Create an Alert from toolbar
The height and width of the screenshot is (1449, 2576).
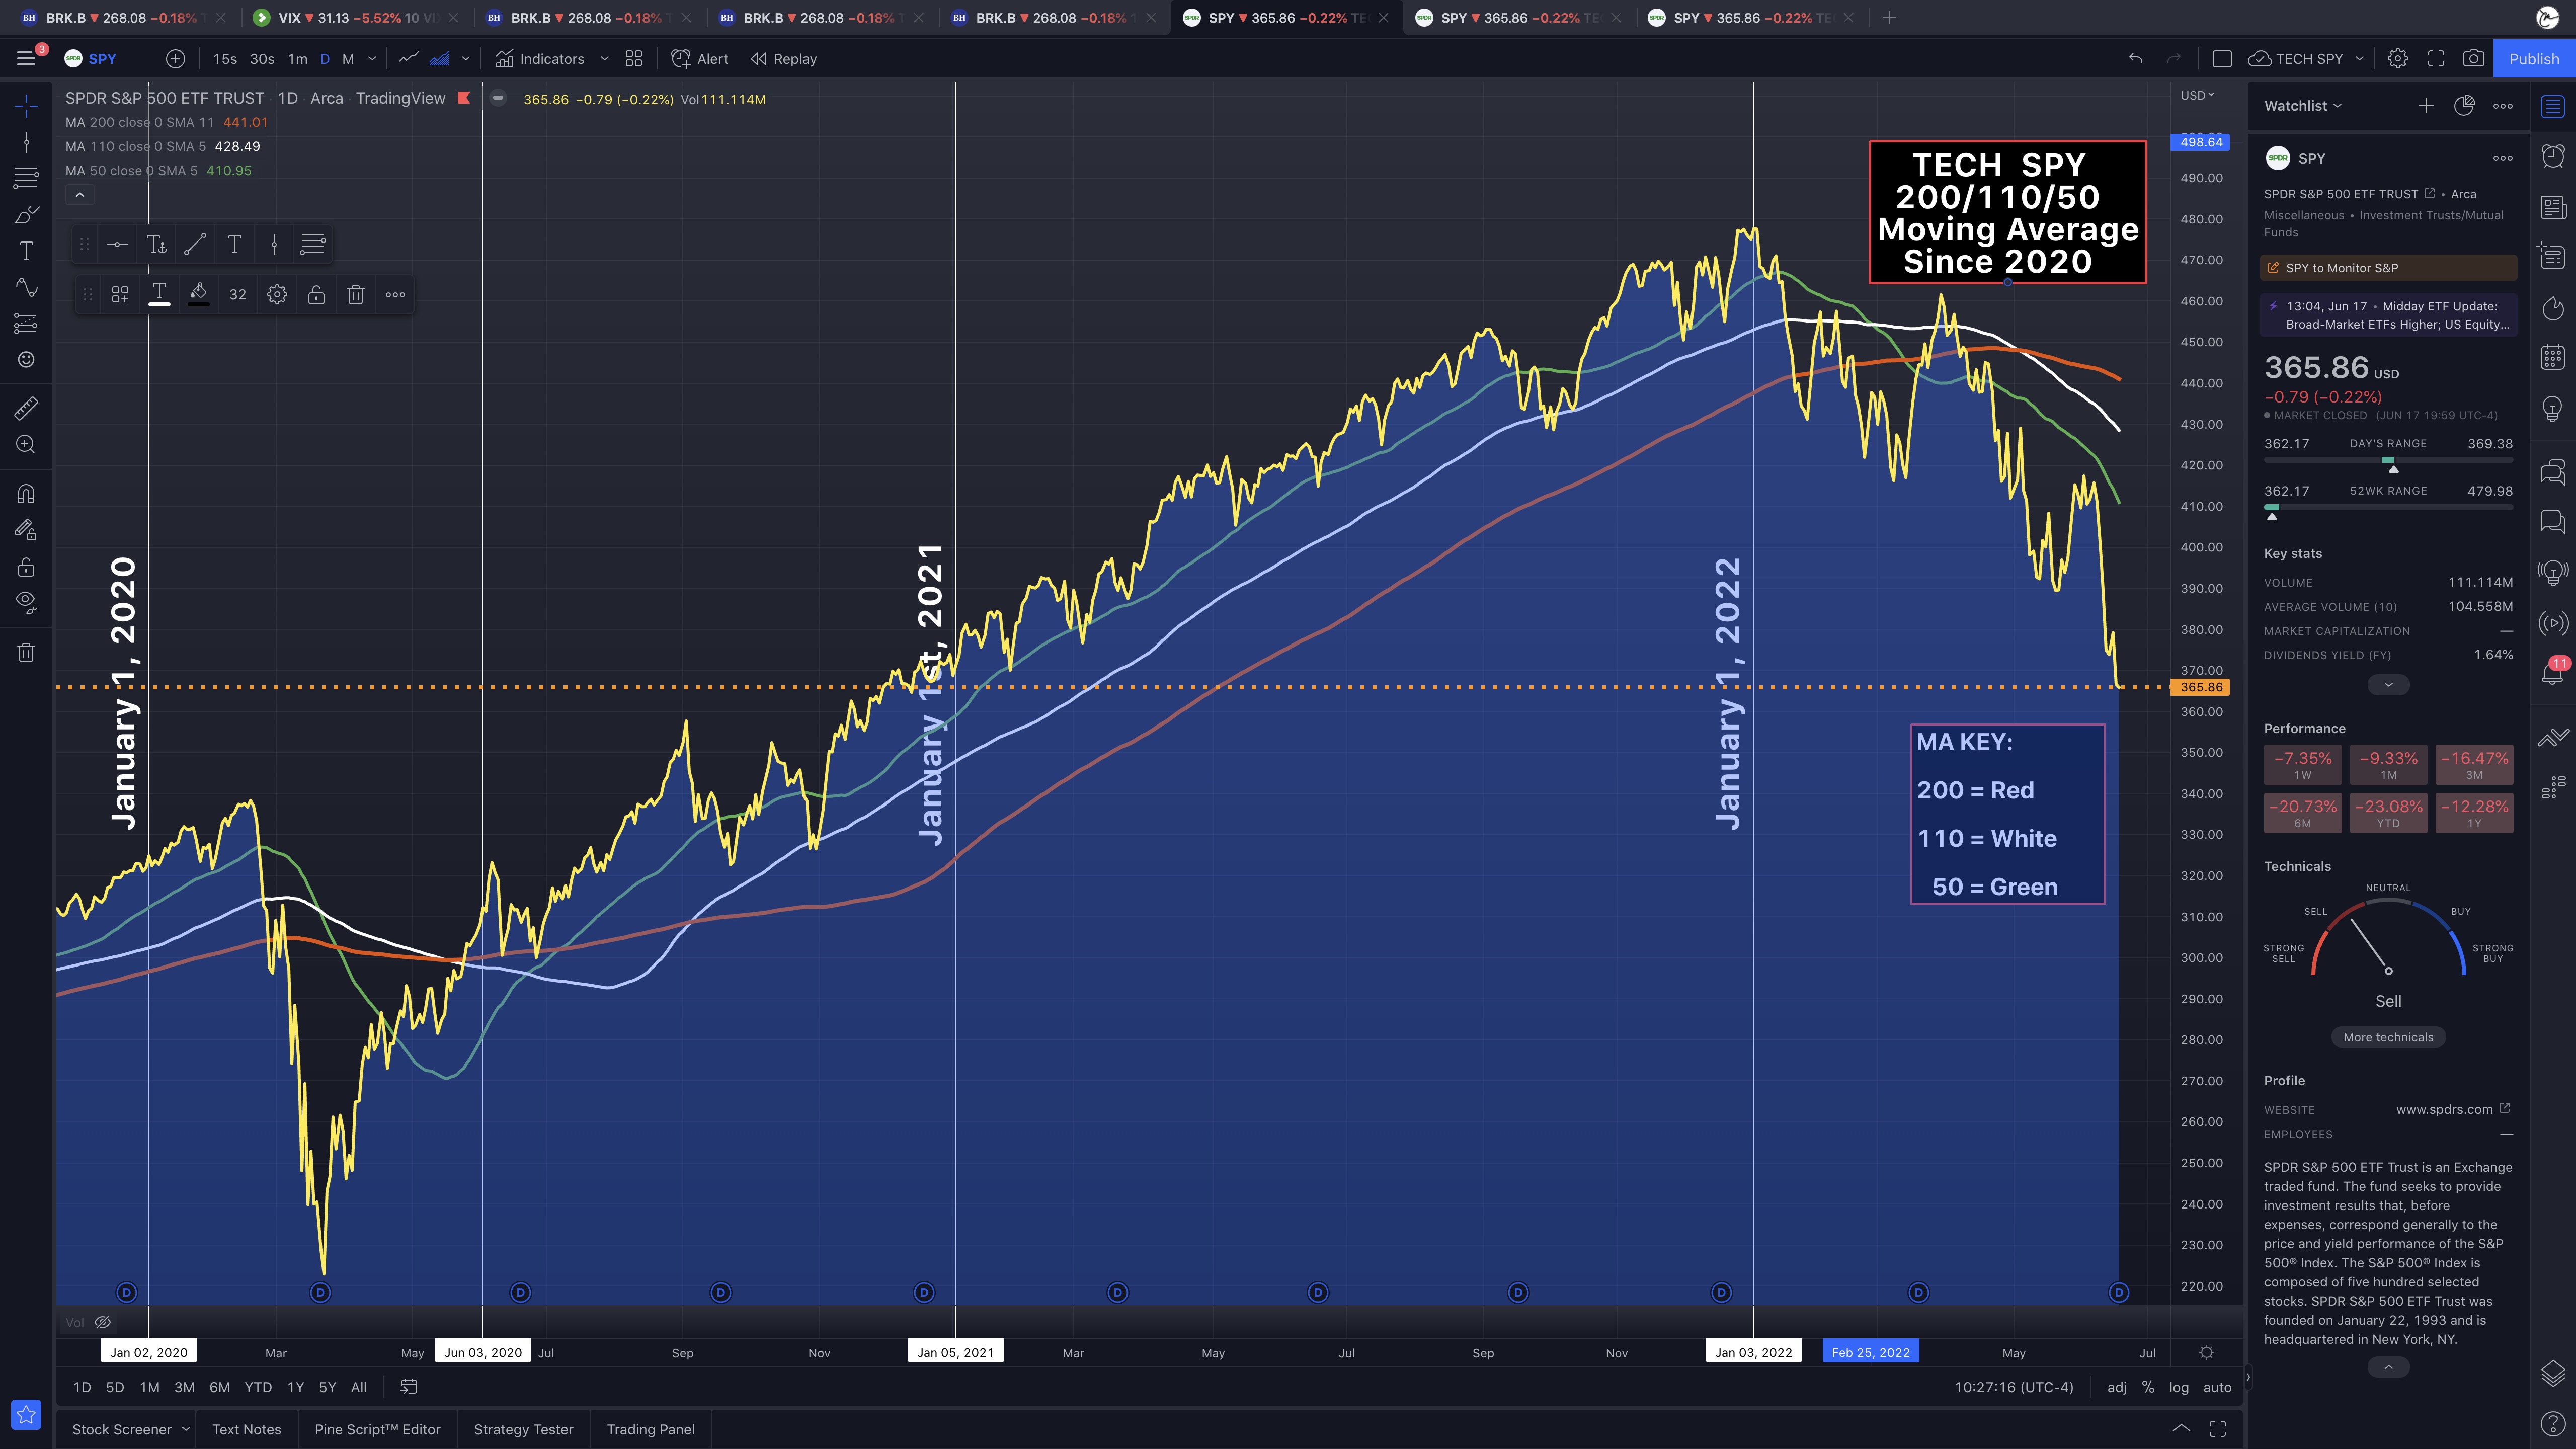pos(700,59)
